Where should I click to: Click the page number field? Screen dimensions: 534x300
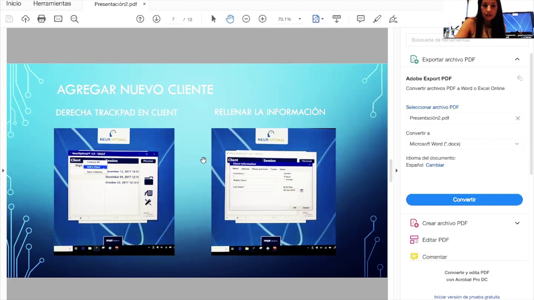pyautogui.click(x=173, y=19)
